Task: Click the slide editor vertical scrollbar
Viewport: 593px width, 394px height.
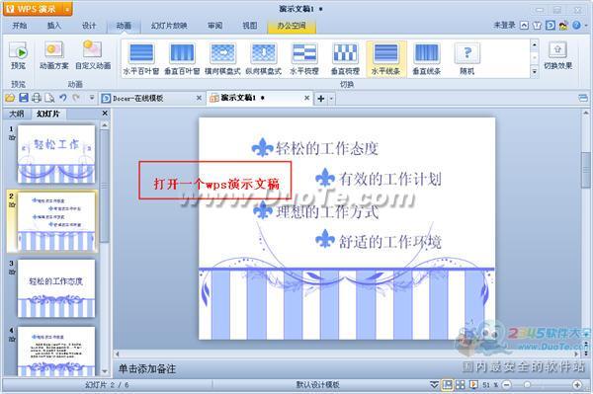Action: tap(586, 170)
